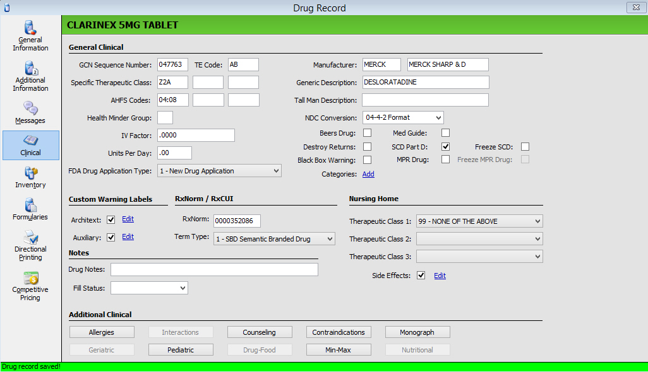Click the Add categories link
Image resolution: width=648 pixels, height=372 pixels.
368,174
